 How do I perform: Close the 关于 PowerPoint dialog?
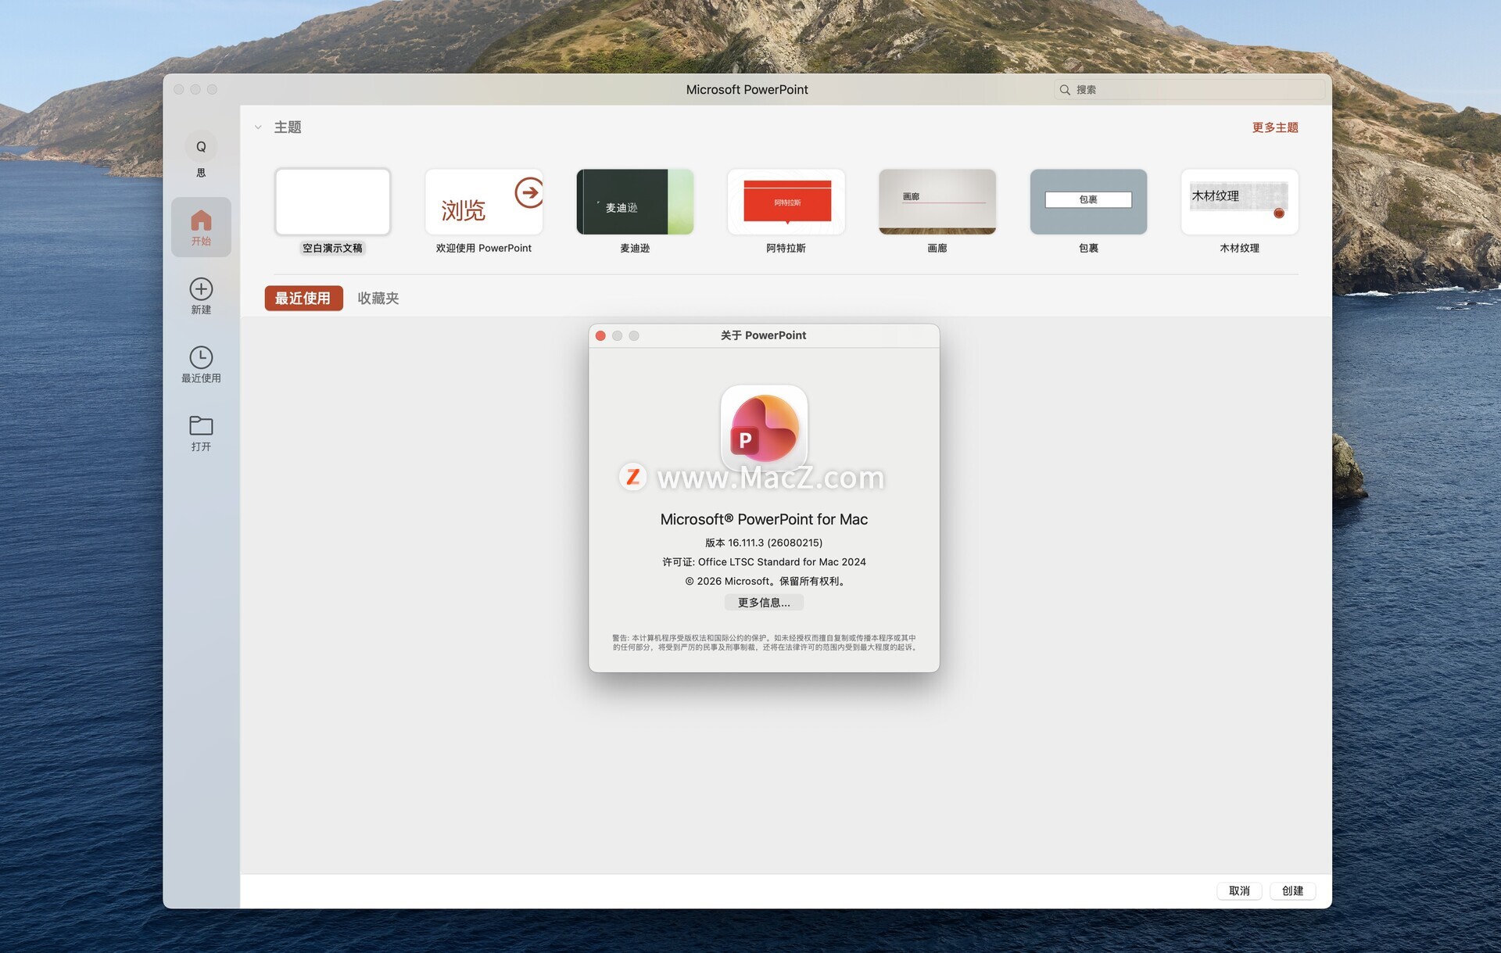(x=600, y=335)
